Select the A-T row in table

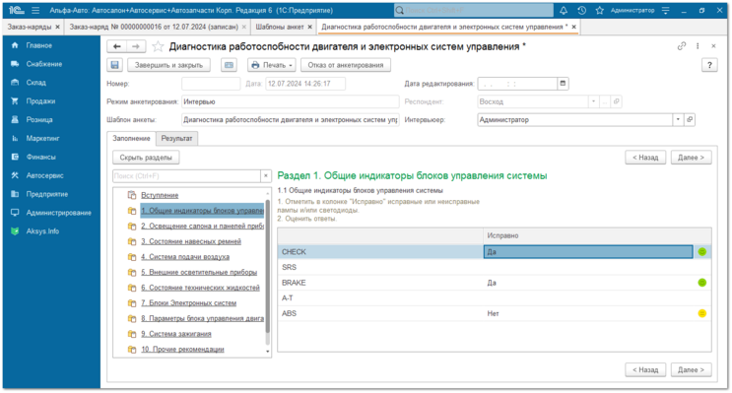click(x=495, y=297)
